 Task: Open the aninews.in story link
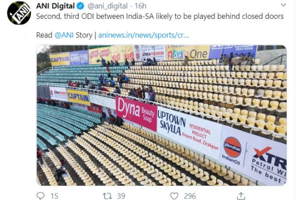tap(144, 36)
